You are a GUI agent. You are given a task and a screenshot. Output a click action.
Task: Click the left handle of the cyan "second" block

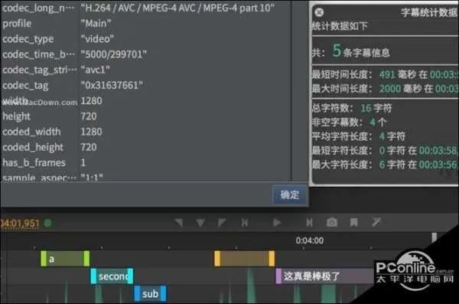(x=93, y=276)
